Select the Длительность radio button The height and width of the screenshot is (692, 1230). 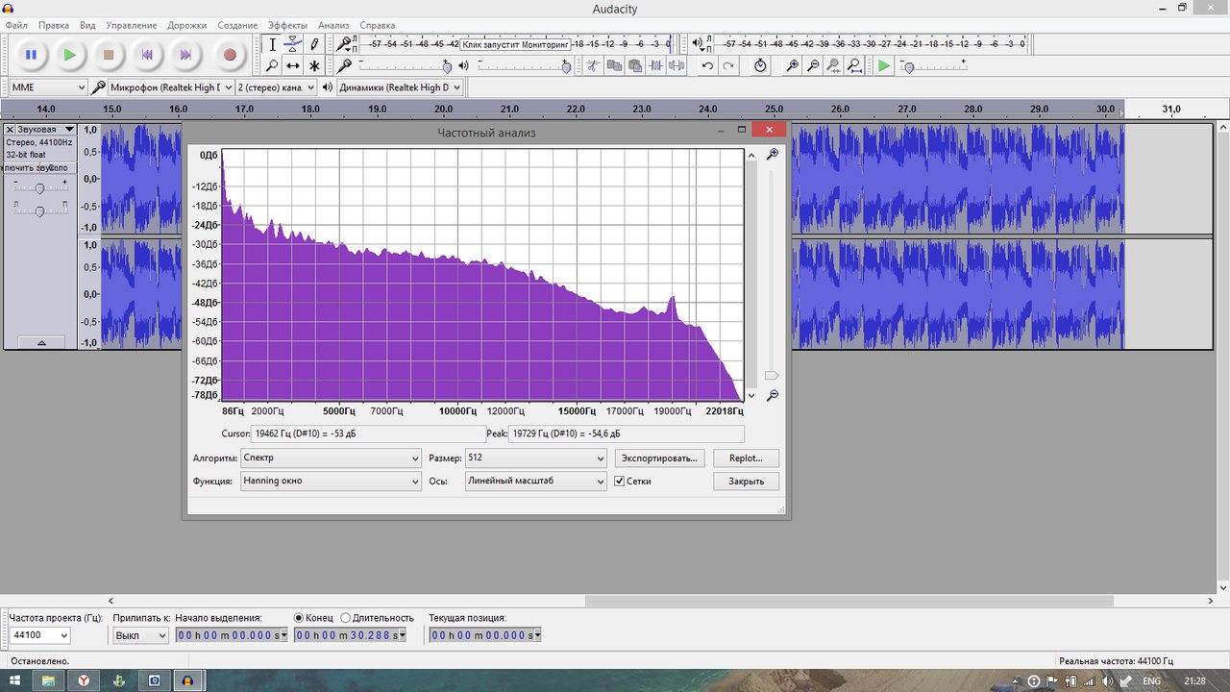pos(345,618)
